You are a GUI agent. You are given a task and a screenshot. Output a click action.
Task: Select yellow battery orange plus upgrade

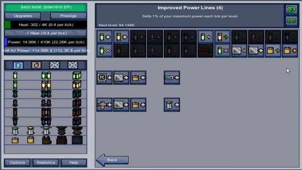click(290, 51)
